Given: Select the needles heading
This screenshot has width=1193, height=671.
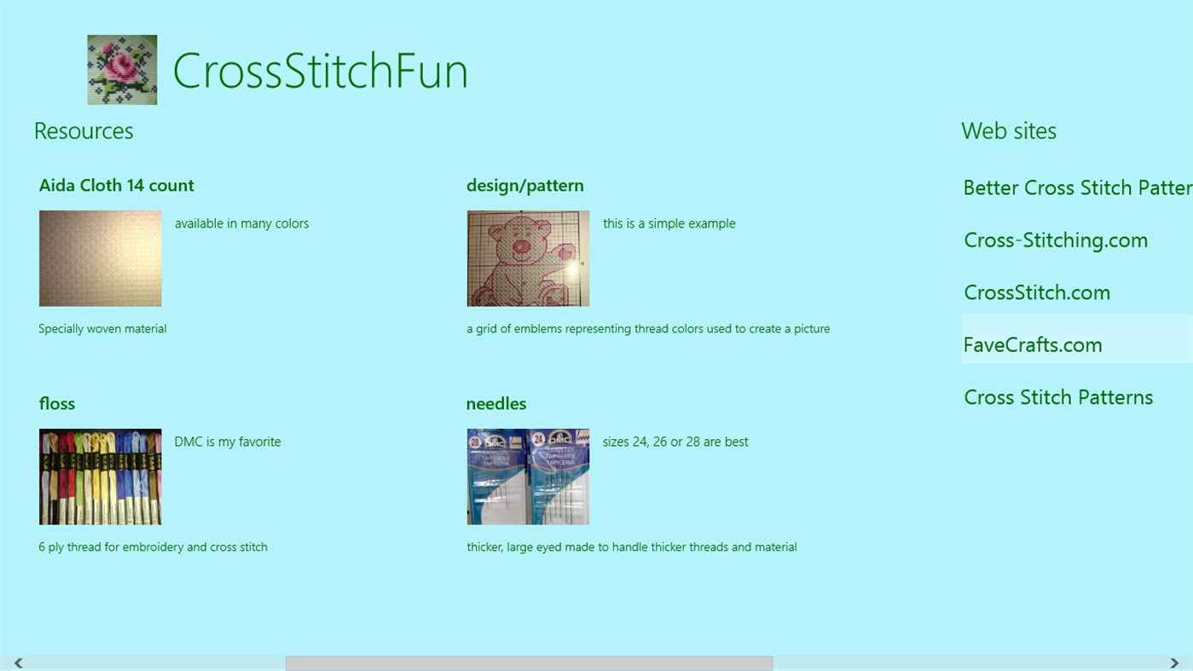Looking at the screenshot, I should [x=496, y=404].
